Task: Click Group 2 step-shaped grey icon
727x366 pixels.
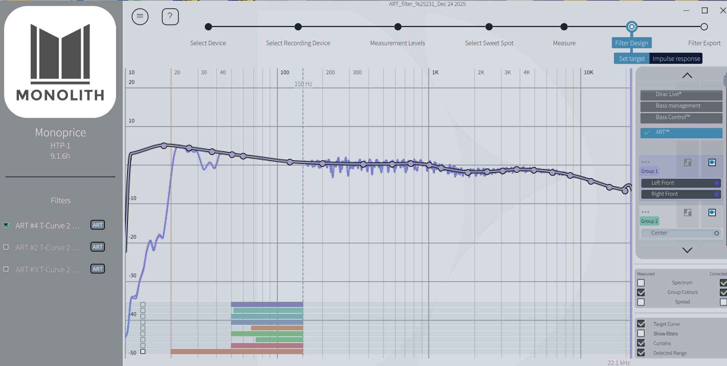Action: point(687,212)
